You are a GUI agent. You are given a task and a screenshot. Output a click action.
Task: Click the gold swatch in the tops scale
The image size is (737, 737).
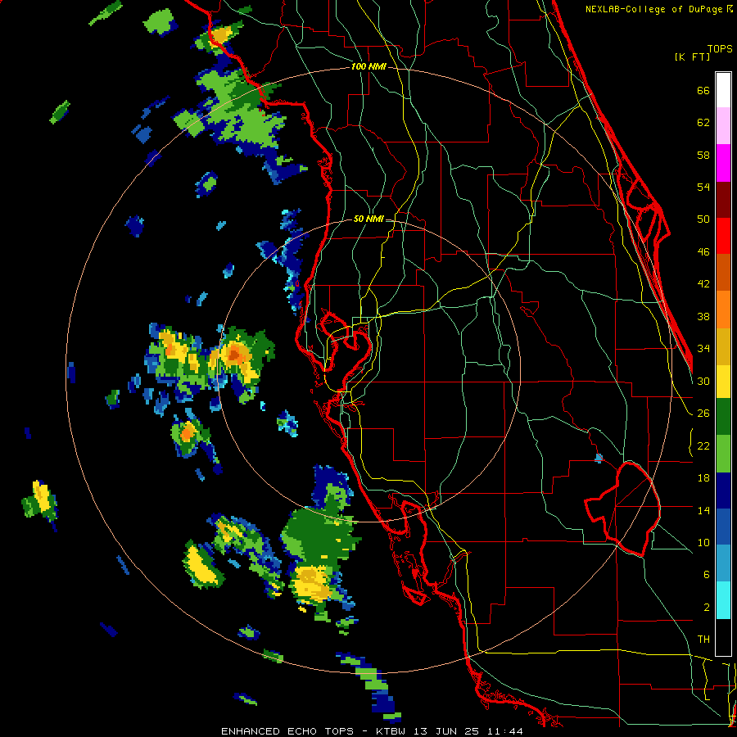[x=723, y=346]
